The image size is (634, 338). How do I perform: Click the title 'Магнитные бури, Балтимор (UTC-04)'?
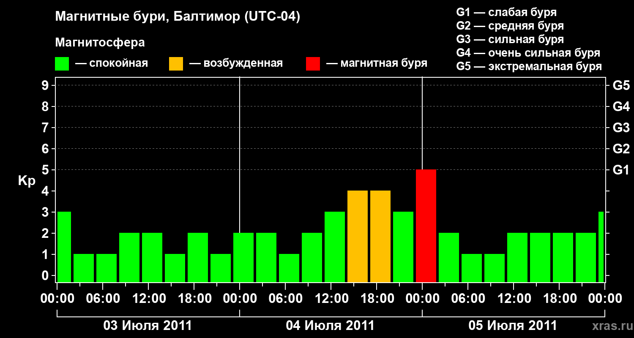(x=178, y=17)
